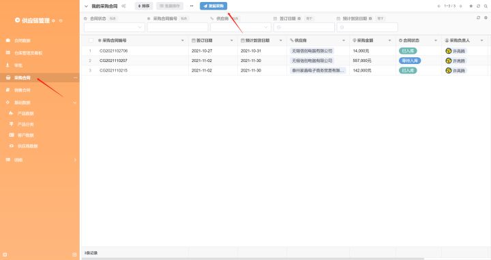Open contract CG2021110207
The width and height of the screenshot is (491, 260).
pyautogui.click(x=113, y=61)
